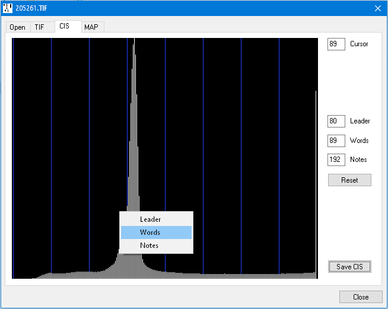Click the Leader value input box
This screenshot has width=388, height=309.
[x=336, y=122]
